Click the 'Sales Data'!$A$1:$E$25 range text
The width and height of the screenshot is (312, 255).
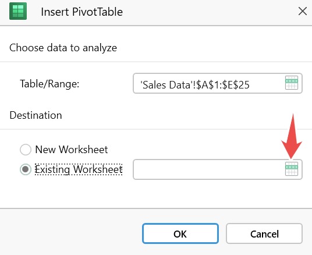tap(195, 85)
